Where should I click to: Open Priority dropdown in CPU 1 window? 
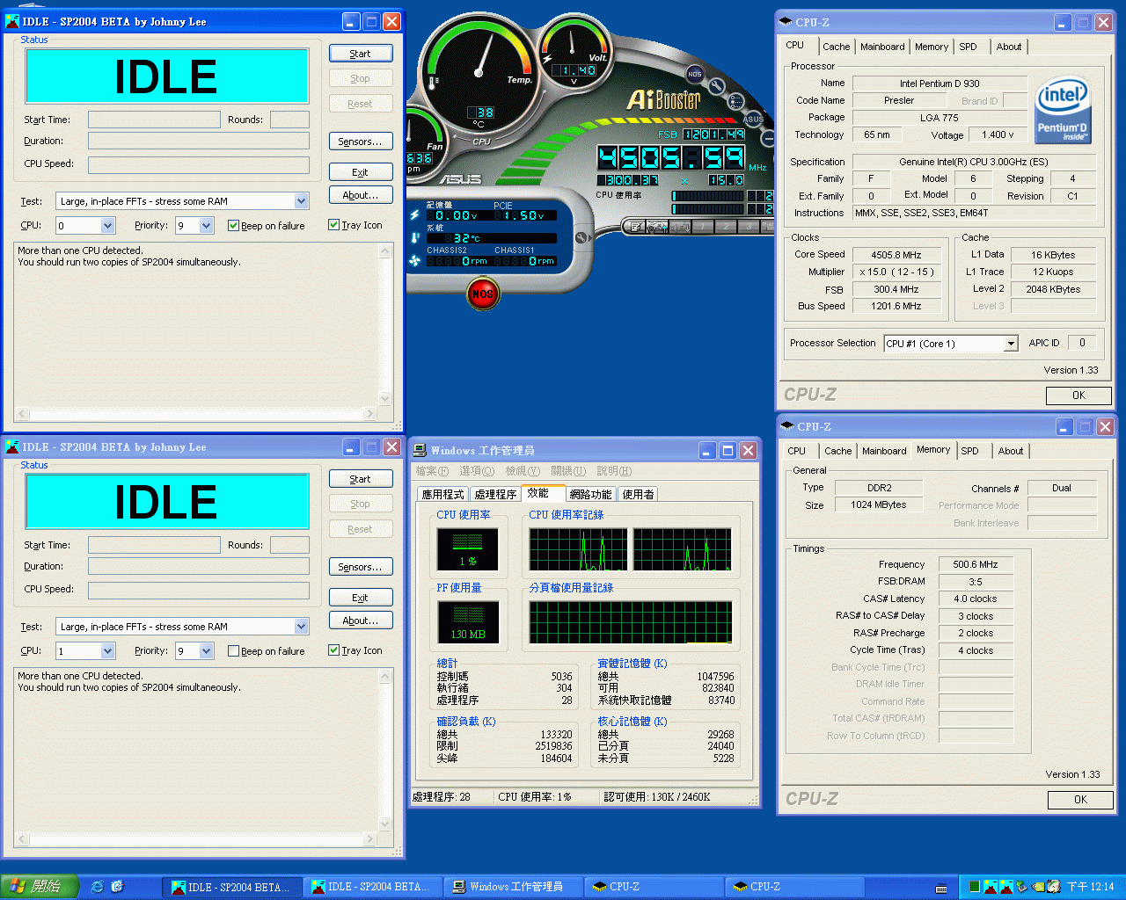tap(206, 651)
